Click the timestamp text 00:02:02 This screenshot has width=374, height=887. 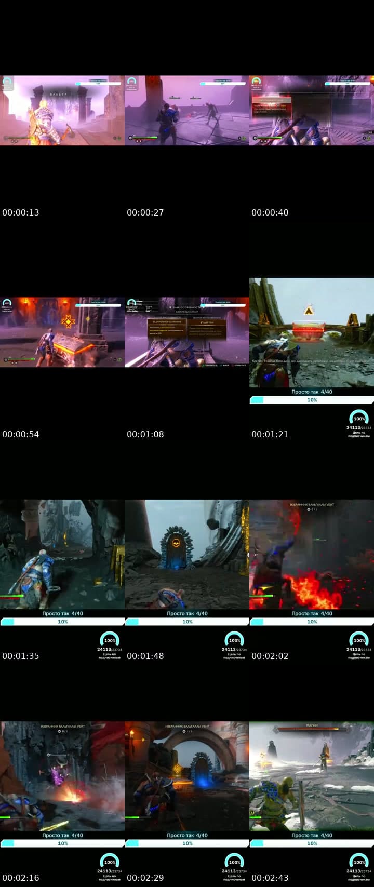tap(270, 656)
